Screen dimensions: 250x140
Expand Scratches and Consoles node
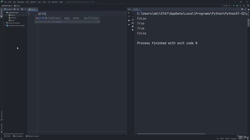point(4,25)
